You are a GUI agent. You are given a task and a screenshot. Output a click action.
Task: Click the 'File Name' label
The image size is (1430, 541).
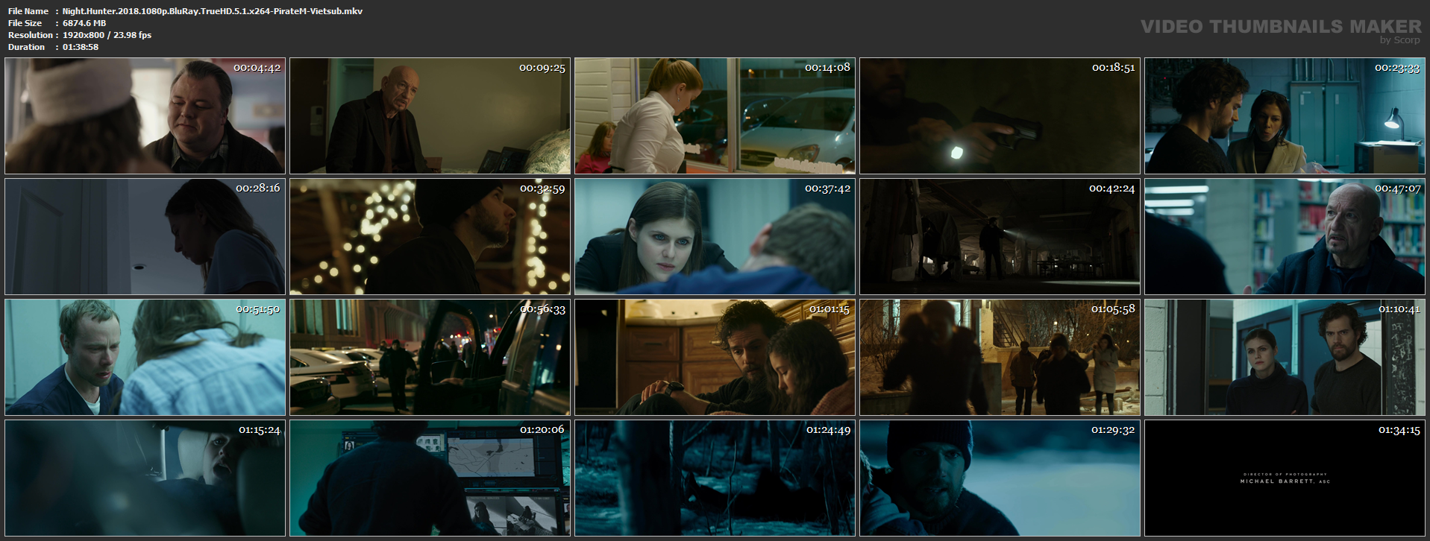click(x=28, y=11)
